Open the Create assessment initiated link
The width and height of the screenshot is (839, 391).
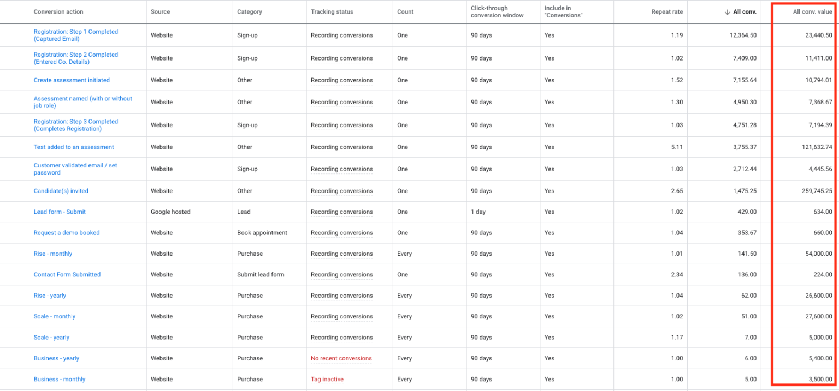(72, 80)
